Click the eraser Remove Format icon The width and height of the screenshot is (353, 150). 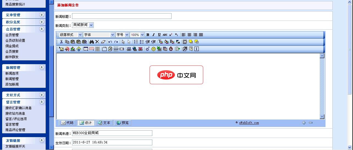(103, 42)
